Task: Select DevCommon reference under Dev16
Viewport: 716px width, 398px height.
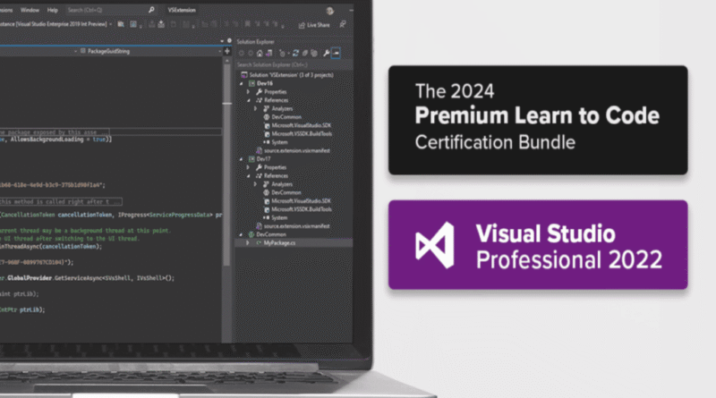Action: 286,117
